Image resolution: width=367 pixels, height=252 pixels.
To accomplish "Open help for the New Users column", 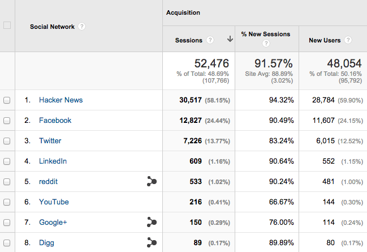I will 348,40.
